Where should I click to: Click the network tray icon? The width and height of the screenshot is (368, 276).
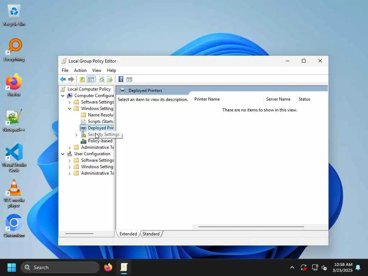pos(315,267)
